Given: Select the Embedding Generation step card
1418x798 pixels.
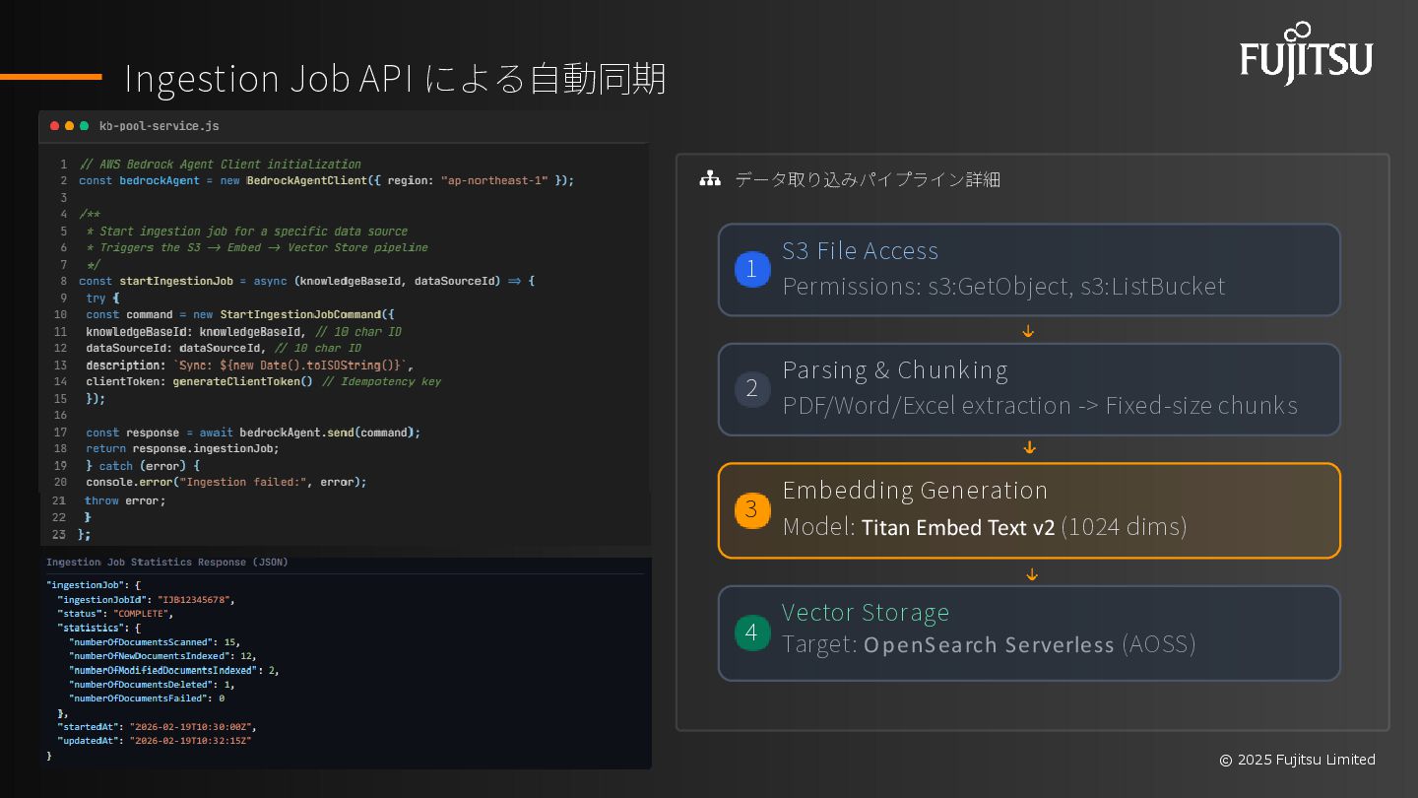Looking at the screenshot, I should pyautogui.click(x=1029, y=510).
